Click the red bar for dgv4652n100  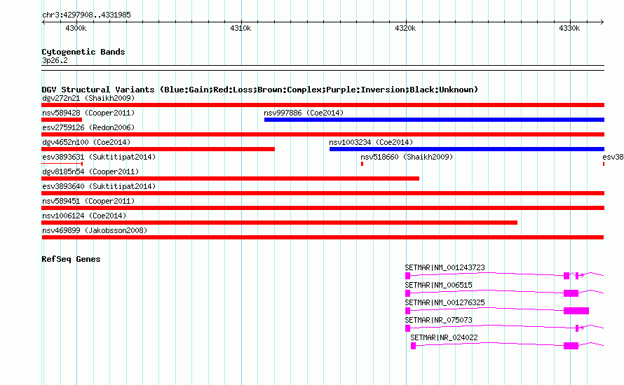click(x=158, y=149)
